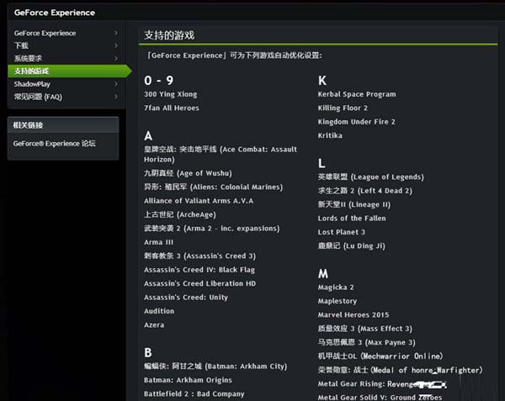Click Lords of the Fallen entry
Screen dimensions: 505x401
pos(352,219)
